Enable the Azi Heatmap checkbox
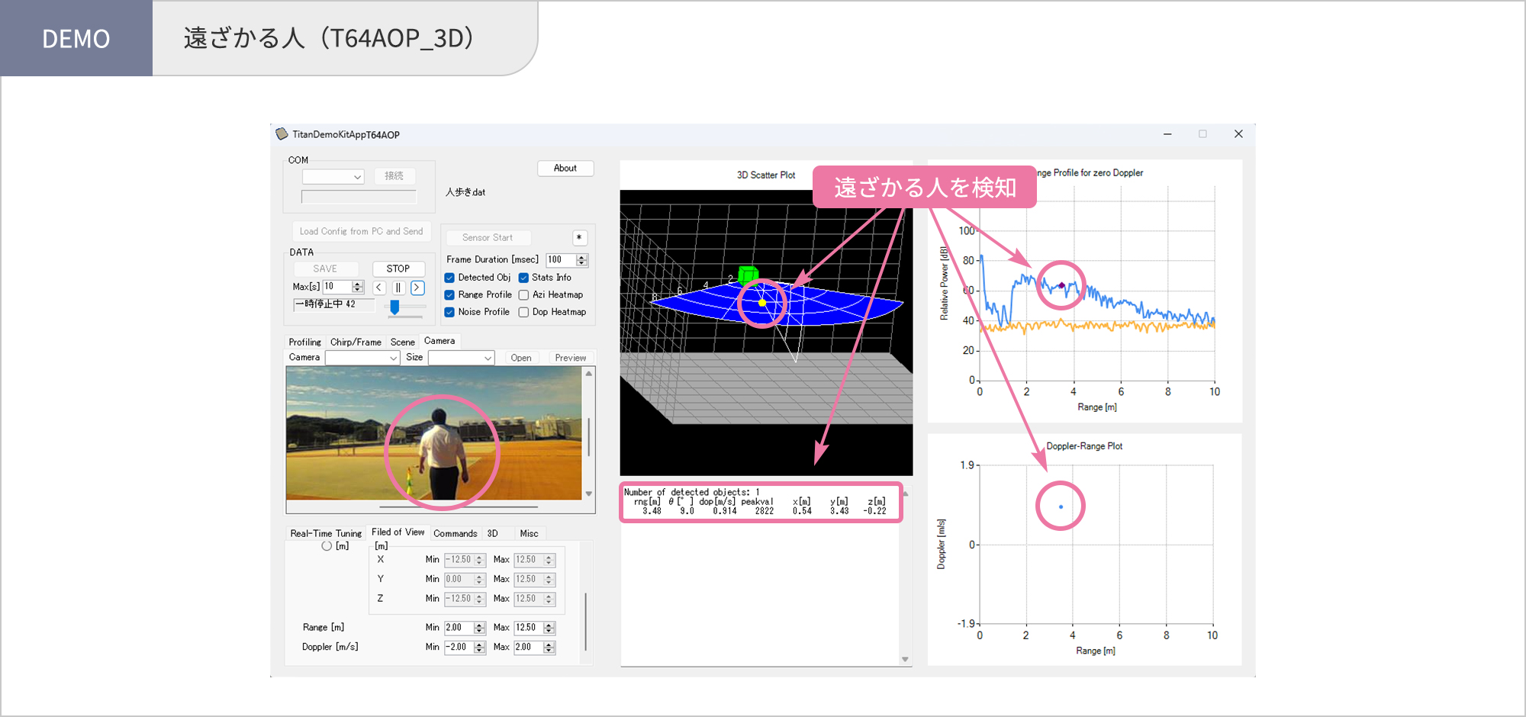The width and height of the screenshot is (1526, 717). pyautogui.click(x=523, y=294)
